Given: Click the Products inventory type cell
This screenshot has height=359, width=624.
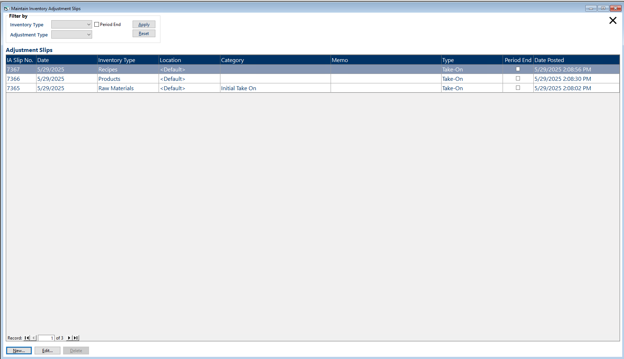Looking at the screenshot, I should (x=128, y=79).
